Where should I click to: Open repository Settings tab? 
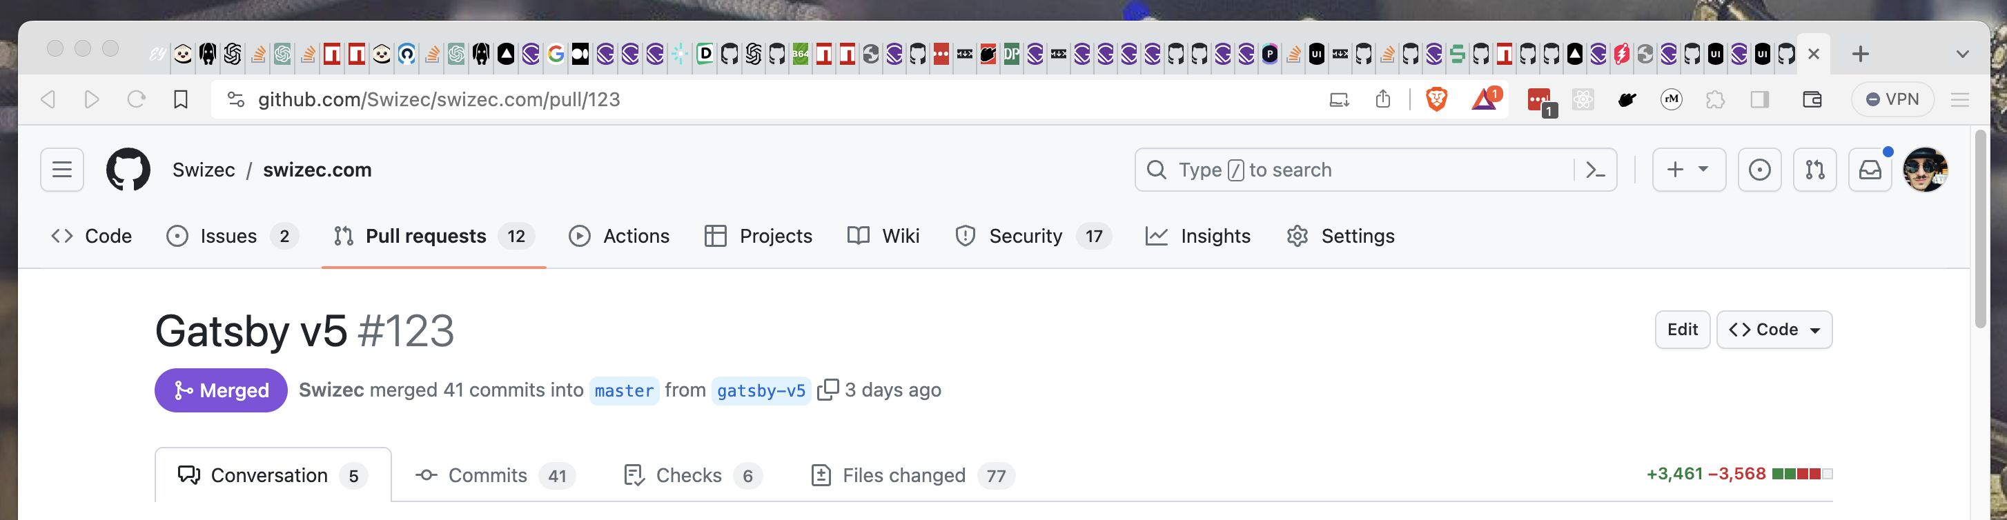pos(1340,236)
